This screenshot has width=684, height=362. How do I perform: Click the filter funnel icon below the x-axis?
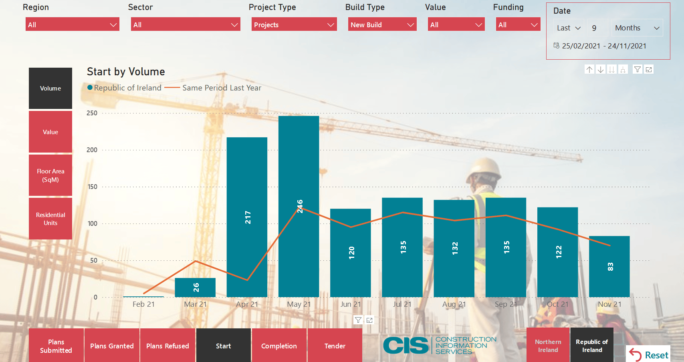[358, 320]
